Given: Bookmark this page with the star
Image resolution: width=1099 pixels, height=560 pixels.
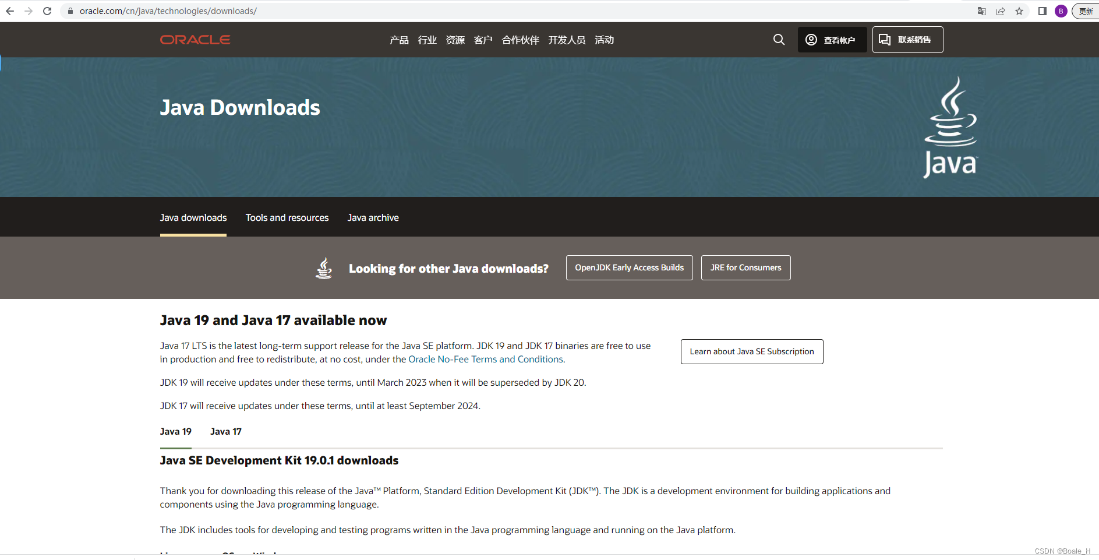Looking at the screenshot, I should click(x=1019, y=11).
